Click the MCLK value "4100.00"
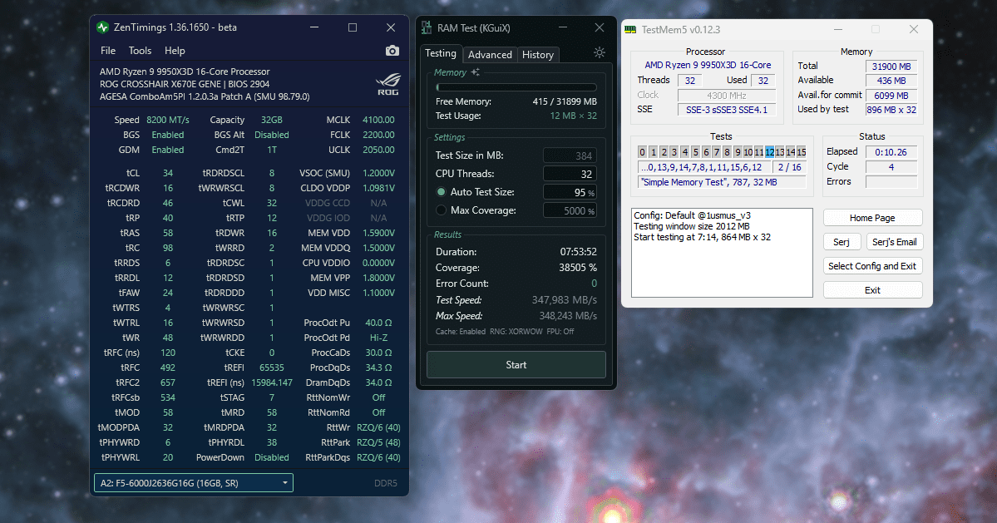The width and height of the screenshot is (997, 523). pyautogui.click(x=378, y=120)
